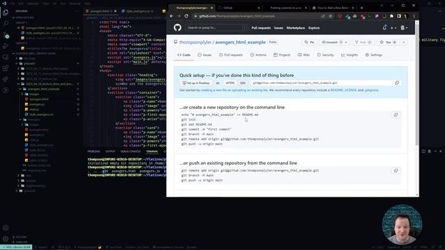Close the avengers.html editor tab
The image size is (445, 250).
coord(115,11)
